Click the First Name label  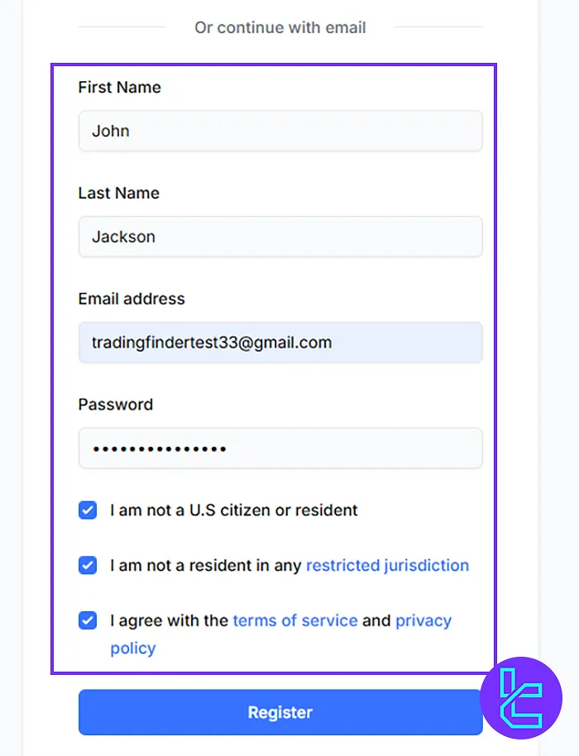(x=120, y=88)
